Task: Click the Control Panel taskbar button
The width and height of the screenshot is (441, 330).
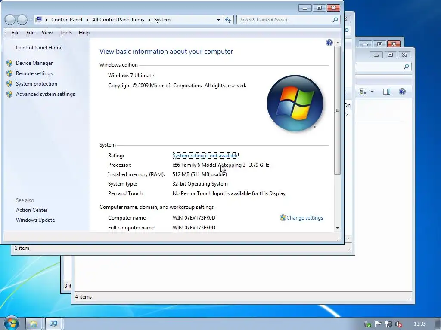Action: click(53, 324)
